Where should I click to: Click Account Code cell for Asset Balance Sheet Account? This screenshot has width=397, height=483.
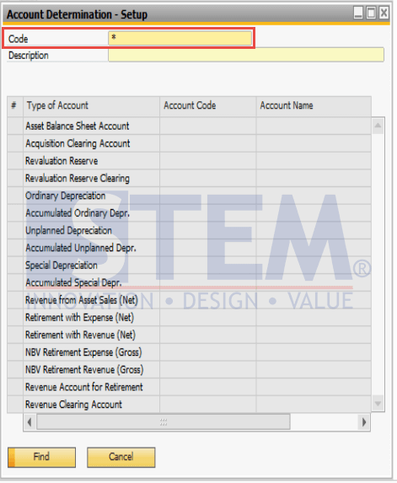click(208, 126)
